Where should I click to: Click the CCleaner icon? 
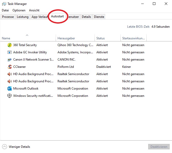[x=9, y=67]
